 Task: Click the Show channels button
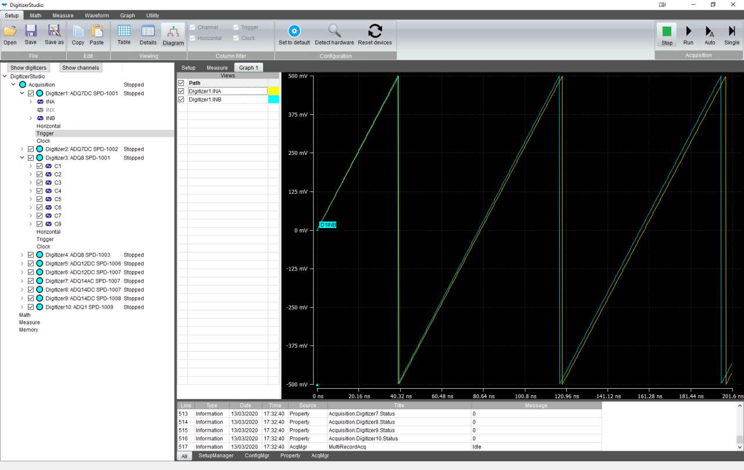click(81, 68)
